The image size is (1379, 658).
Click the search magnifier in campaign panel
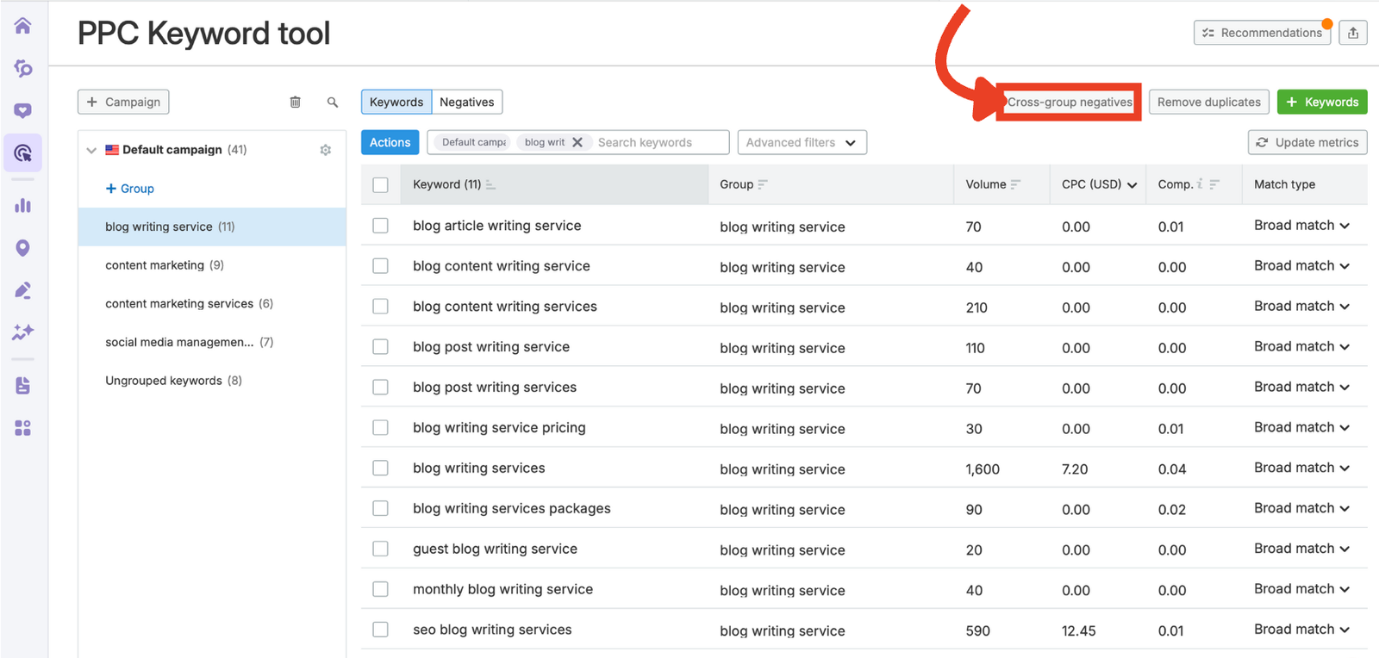coord(333,102)
